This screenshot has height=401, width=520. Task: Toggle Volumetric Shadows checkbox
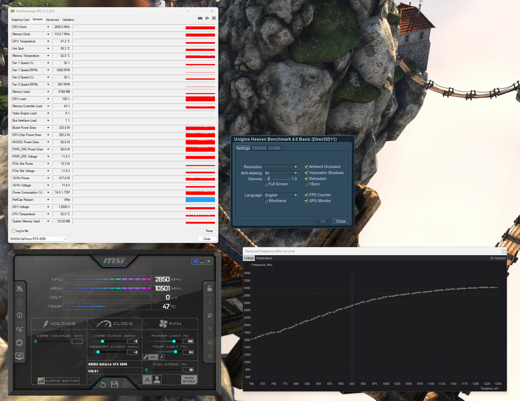click(306, 172)
